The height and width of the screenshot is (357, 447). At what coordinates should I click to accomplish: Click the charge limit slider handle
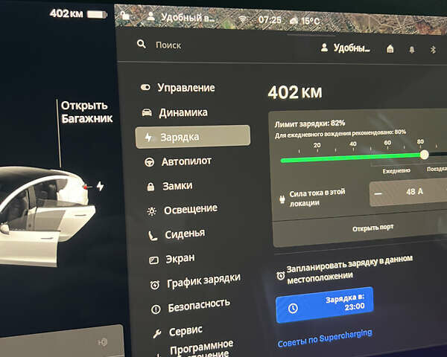tap(424, 155)
